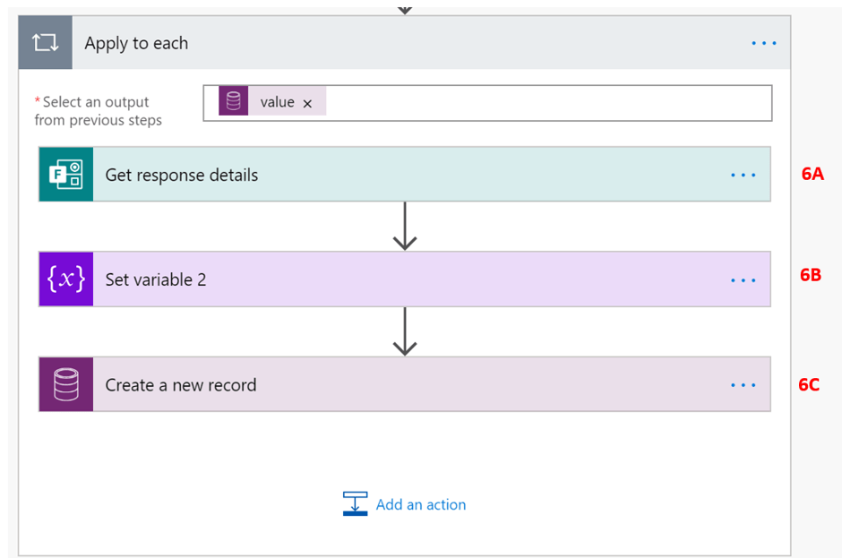
Task: Click the Create a new record database icon
Action: point(66,384)
